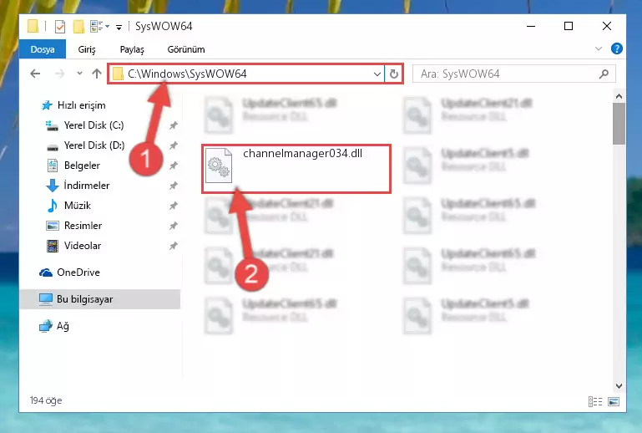Click the scroll down arrow of file list
The height and width of the screenshot is (433, 642).
point(619,386)
